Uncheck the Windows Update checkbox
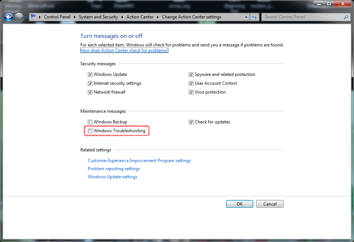The image size is (354, 242). click(x=90, y=74)
